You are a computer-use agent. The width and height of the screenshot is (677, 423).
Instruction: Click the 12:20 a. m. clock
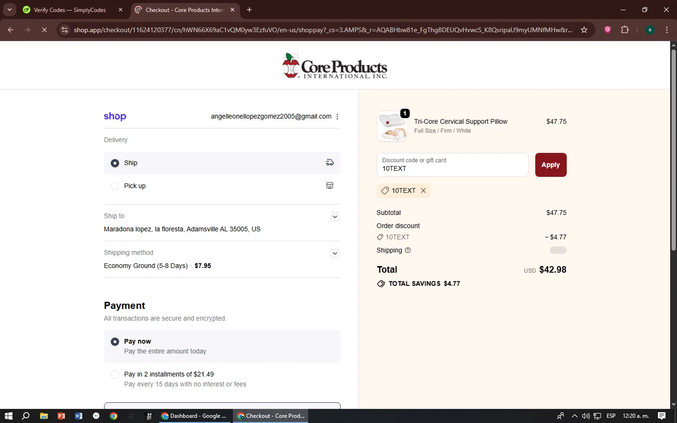click(x=635, y=416)
